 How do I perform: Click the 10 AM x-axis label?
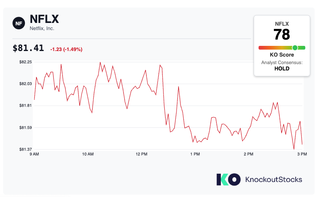pyautogui.click(x=88, y=154)
